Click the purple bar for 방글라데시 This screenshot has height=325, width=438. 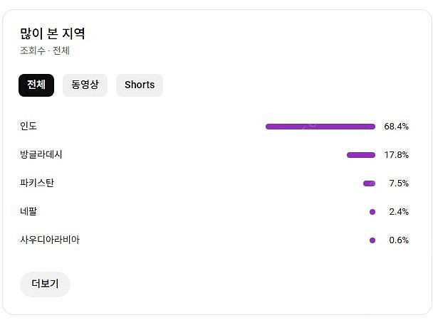[360, 155]
